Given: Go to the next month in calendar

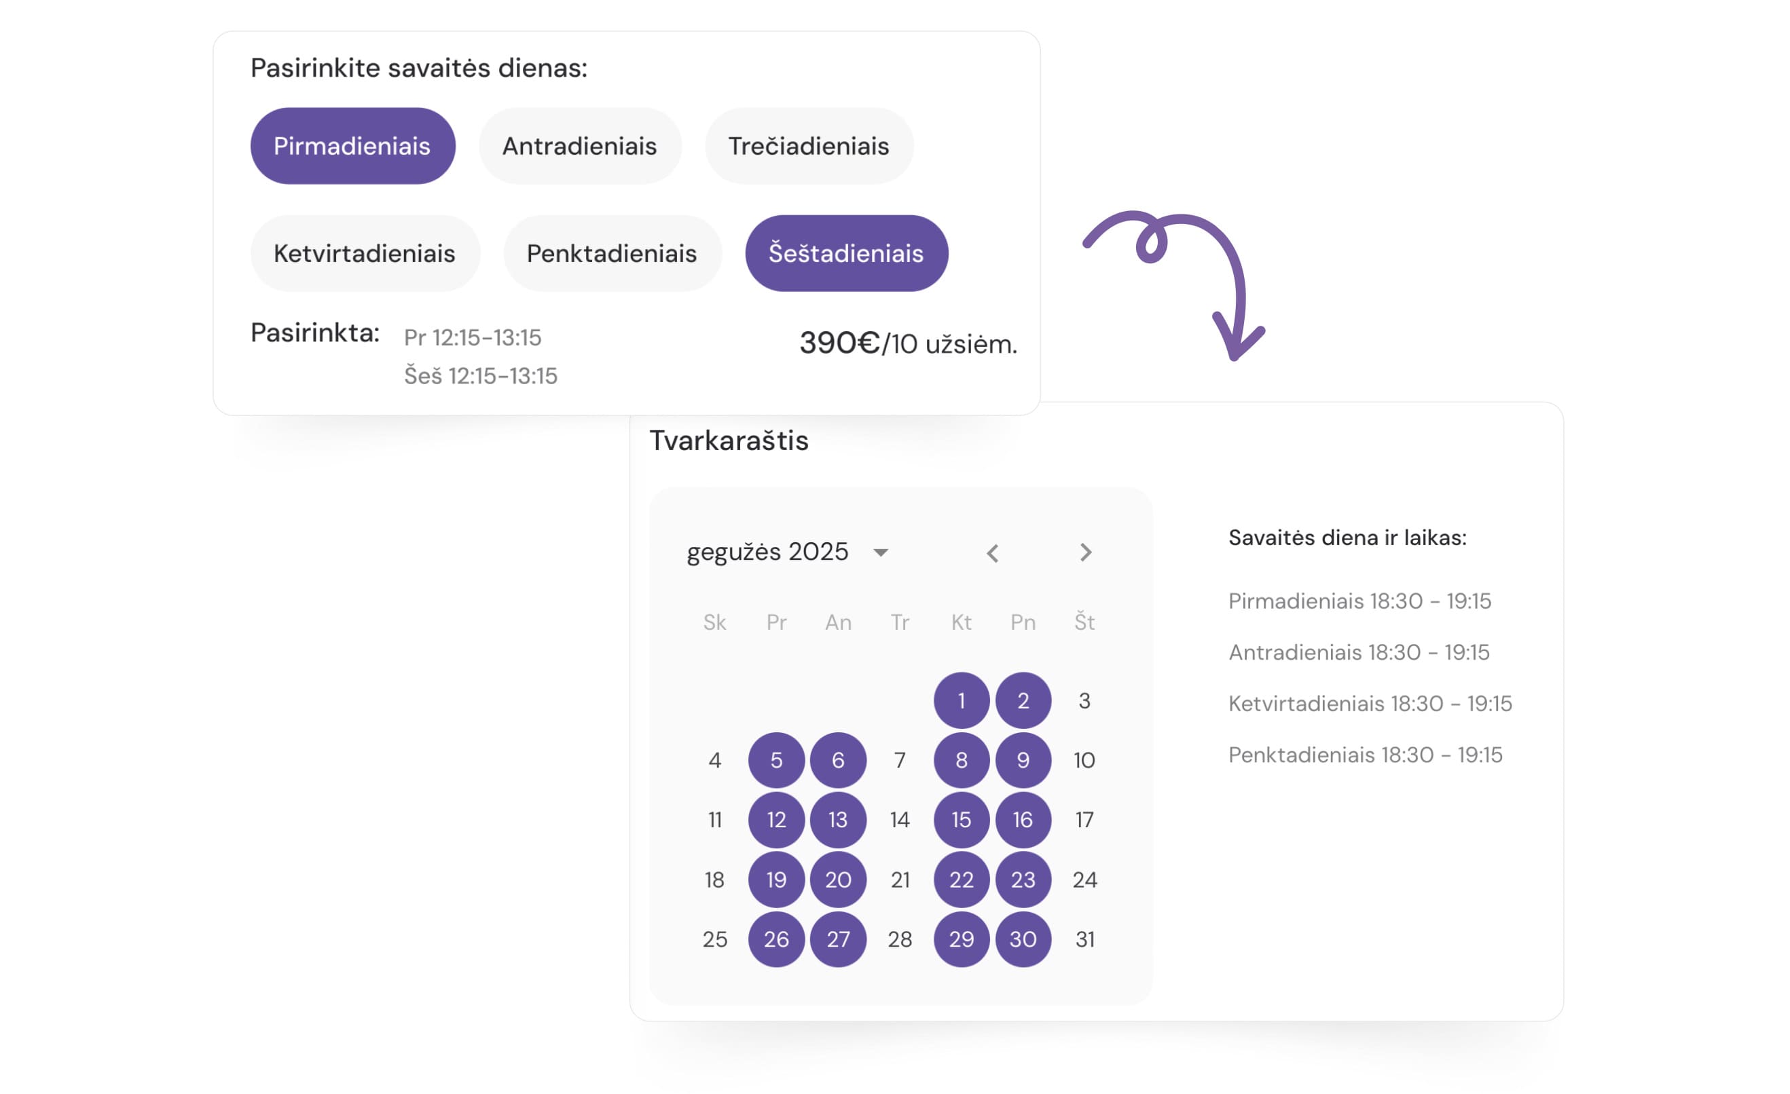Looking at the screenshot, I should point(1085,553).
